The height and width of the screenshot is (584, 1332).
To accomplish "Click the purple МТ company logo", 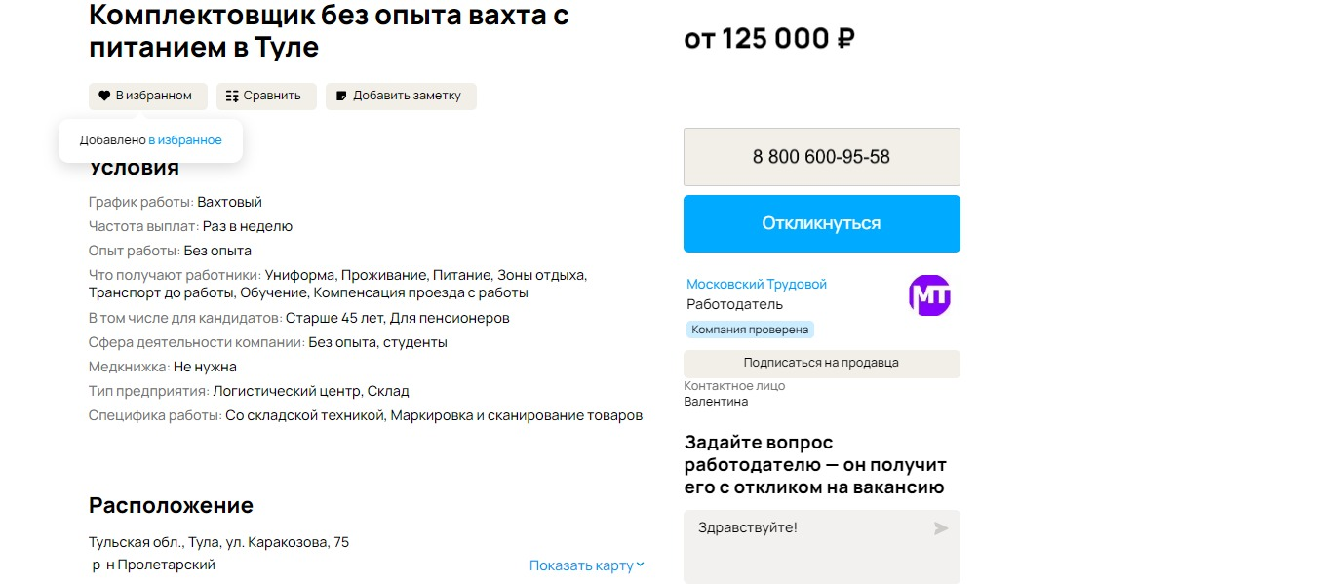I will [x=929, y=295].
